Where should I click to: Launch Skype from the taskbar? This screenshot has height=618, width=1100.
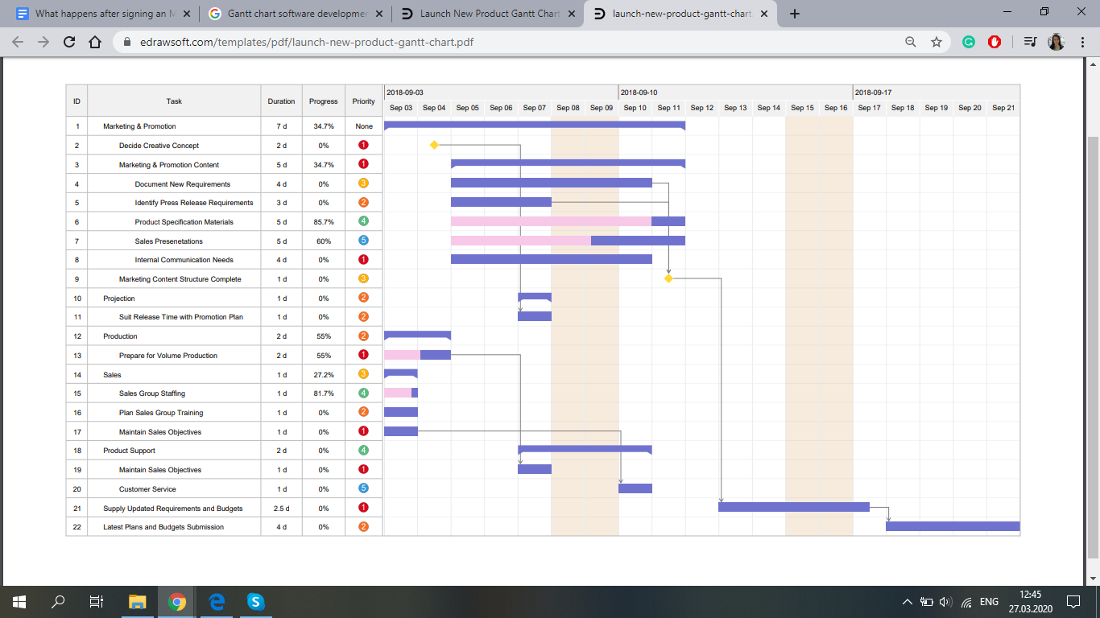tap(255, 601)
